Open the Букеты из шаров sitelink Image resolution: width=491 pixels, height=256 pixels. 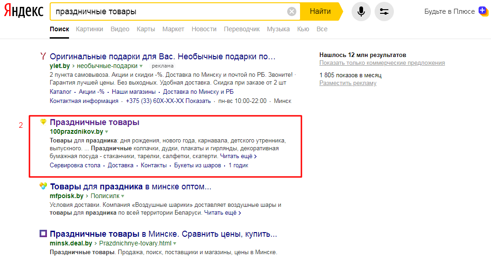click(197, 165)
